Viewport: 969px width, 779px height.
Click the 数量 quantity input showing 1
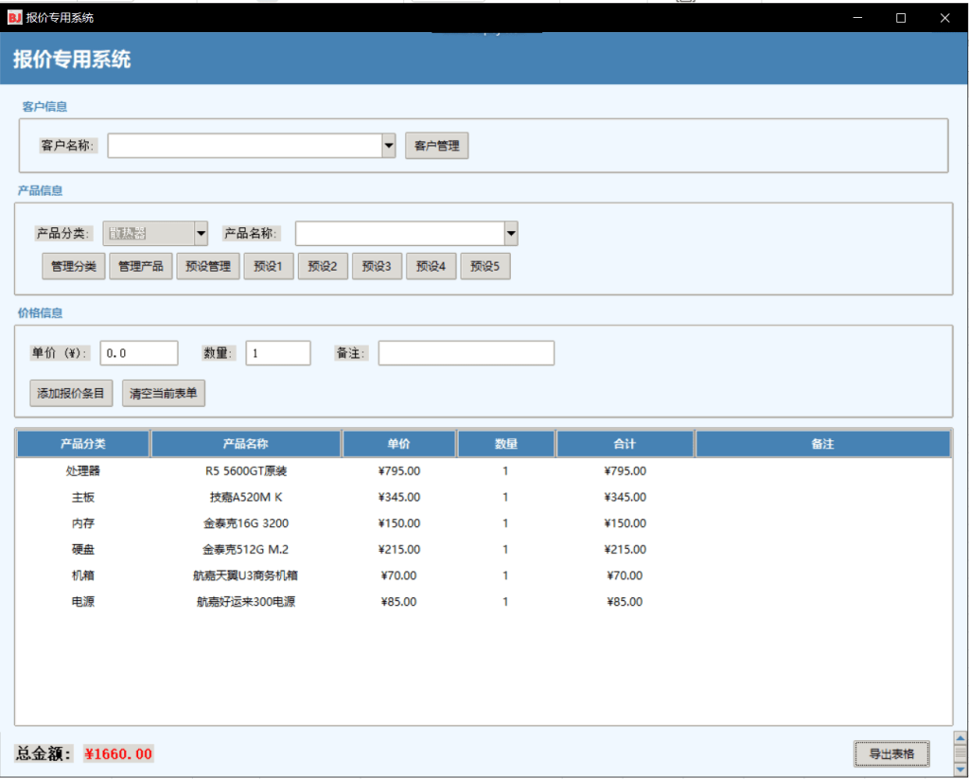(278, 352)
